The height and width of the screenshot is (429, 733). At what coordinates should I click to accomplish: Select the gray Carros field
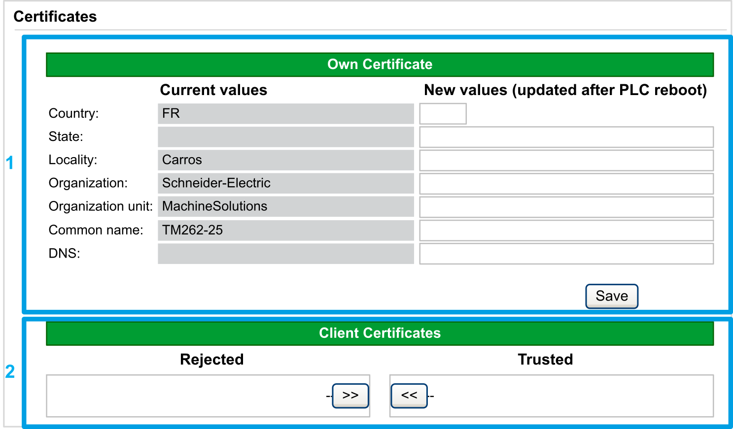[x=285, y=160]
